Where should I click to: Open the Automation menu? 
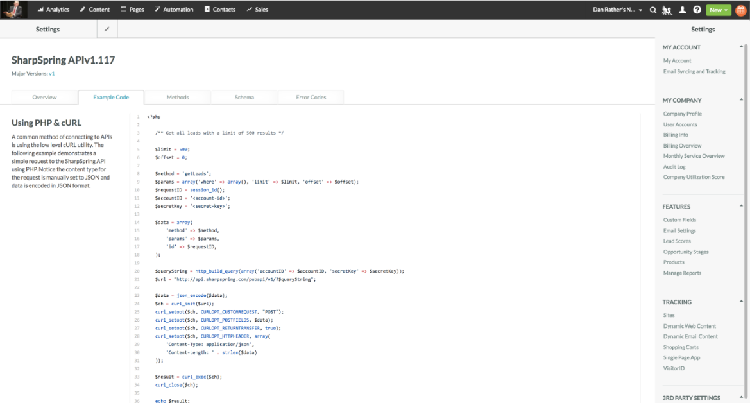tap(174, 10)
